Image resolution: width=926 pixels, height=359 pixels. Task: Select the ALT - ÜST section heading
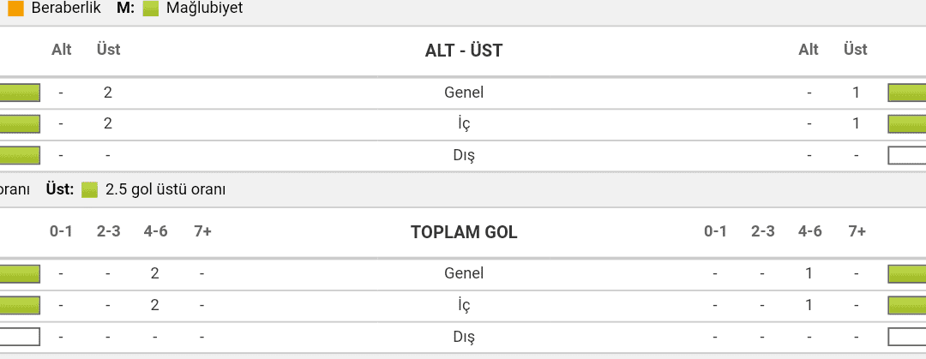[x=464, y=51]
